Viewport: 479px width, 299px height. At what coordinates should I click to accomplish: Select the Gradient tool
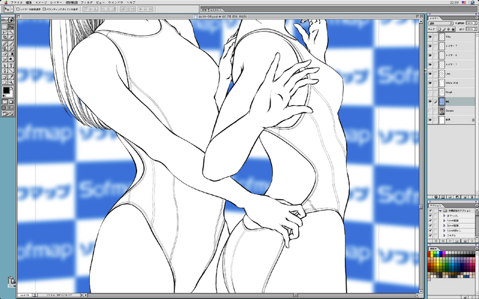tap(11, 54)
